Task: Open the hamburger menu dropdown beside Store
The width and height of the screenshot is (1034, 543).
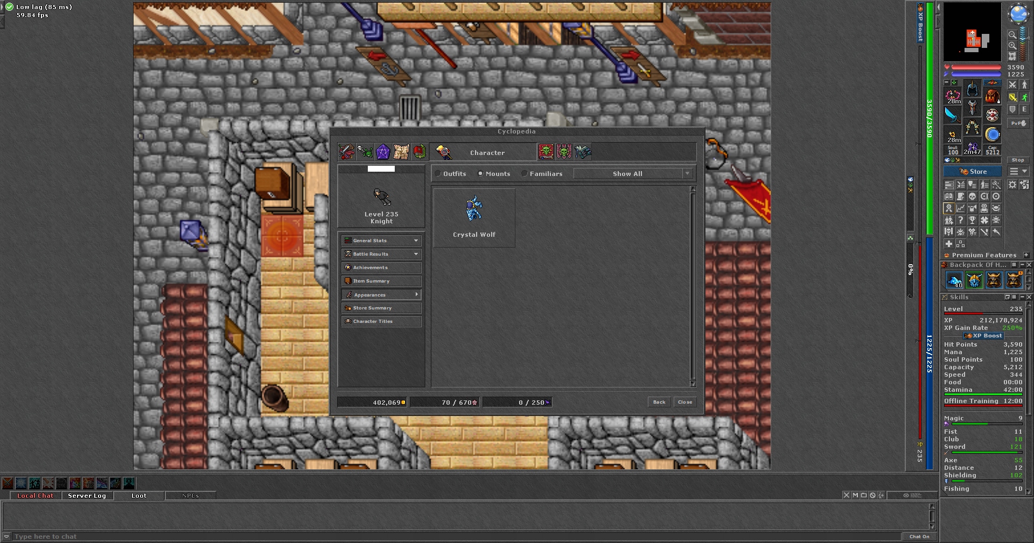Action: click(x=1018, y=171)
